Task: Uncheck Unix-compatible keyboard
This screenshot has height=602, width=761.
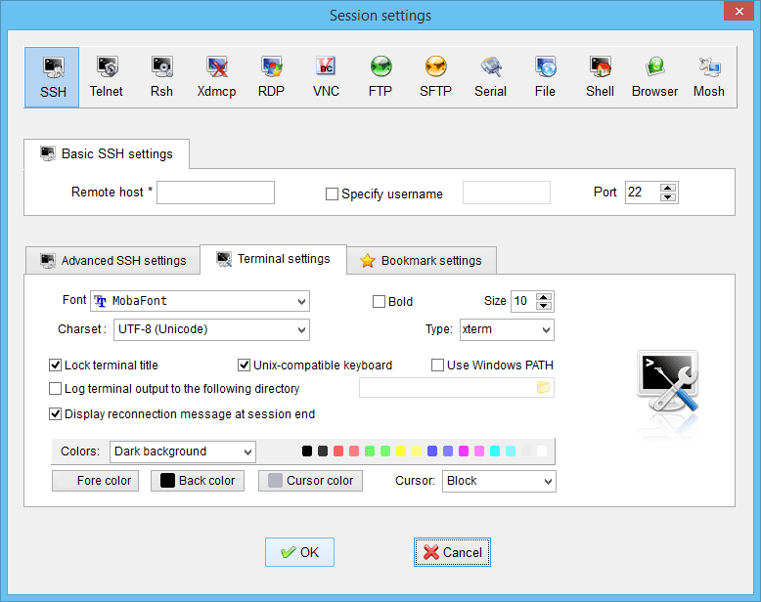Action: pyautogui.click(x=244, y=365)
